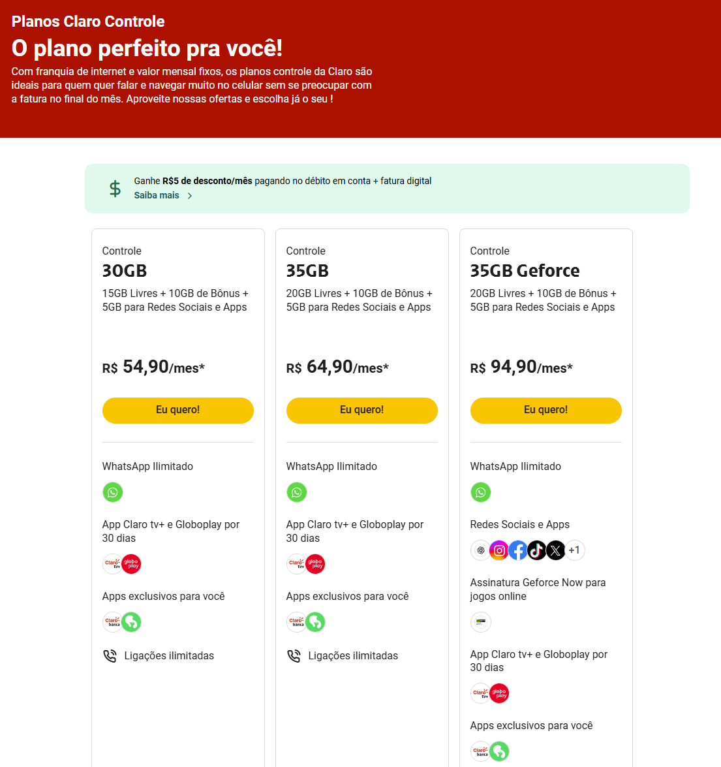Click Claro tv+ icon in the 30GB plan

pyautogui.click(x=112, y=564)
